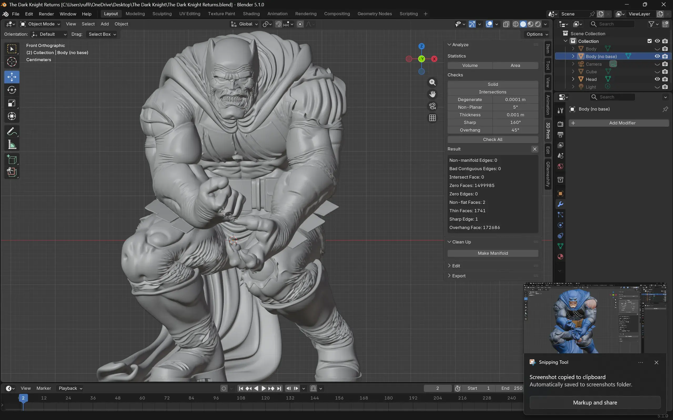
Task: Open the Global transform orientation dropdown
Action: (x=244, y=24)
